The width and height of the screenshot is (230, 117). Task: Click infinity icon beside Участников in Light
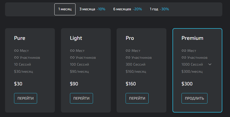pos(72,58)
